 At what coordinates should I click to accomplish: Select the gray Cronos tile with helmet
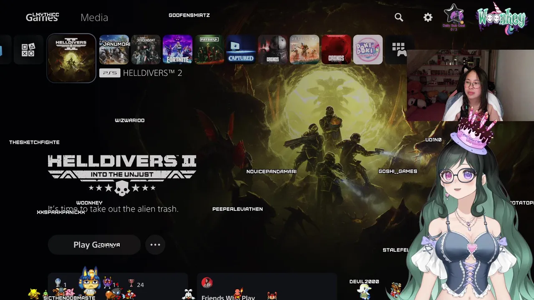click(x=272, y=50)
